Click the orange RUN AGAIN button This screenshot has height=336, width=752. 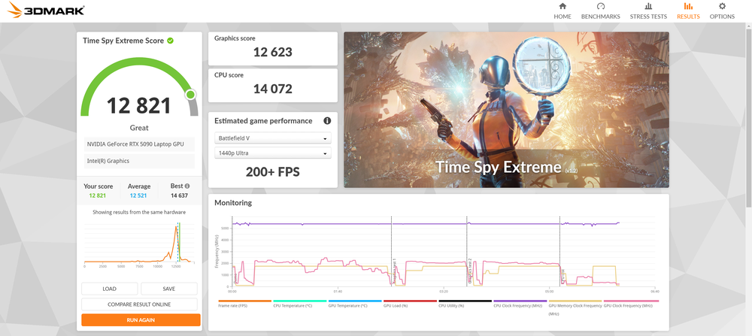[x=141, y=319]
